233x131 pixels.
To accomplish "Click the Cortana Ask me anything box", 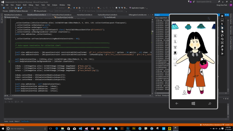I will click(x=27, y=129).
